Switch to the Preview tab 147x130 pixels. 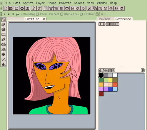point(104,19)
